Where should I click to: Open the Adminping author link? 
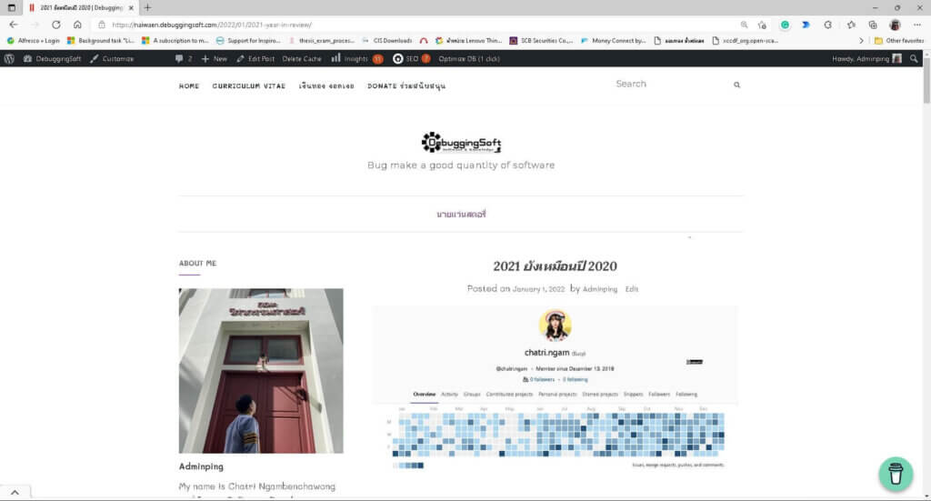(600, 289)
